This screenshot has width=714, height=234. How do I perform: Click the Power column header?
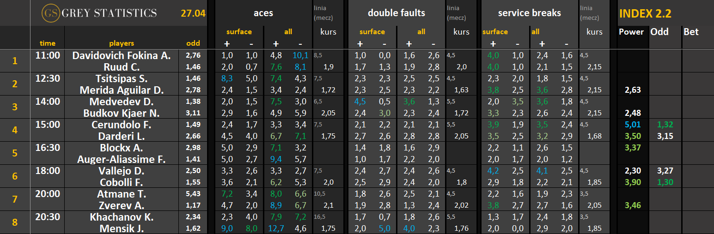(x=631, y=32)
